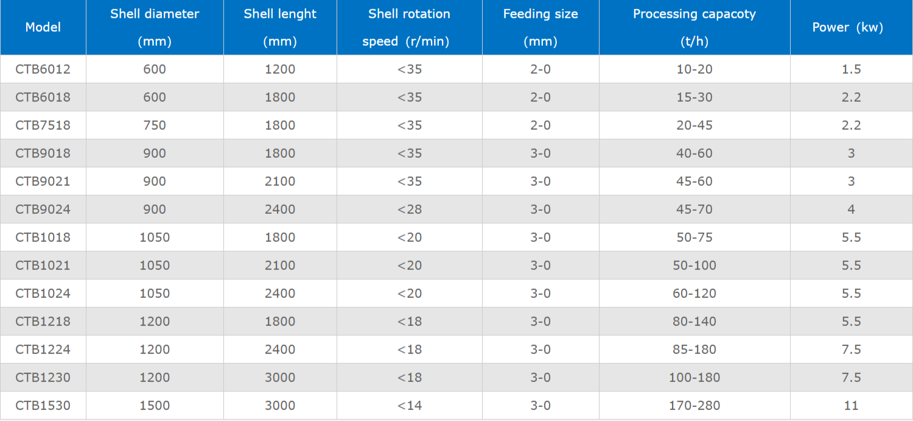Click the CTB1530 model cell
The width and height of the screenshot is (913, 421).
coord(43,406)
